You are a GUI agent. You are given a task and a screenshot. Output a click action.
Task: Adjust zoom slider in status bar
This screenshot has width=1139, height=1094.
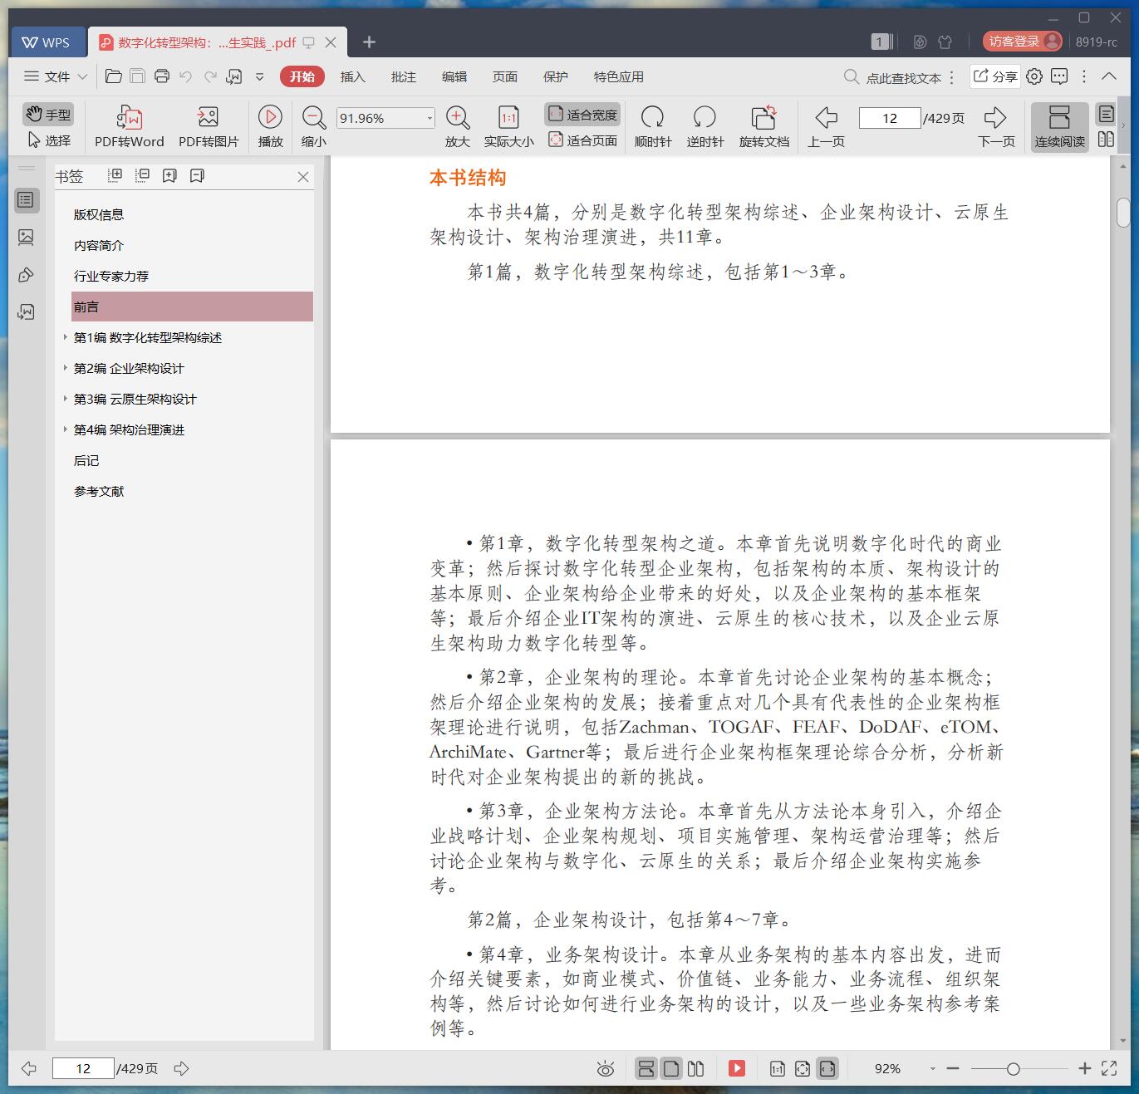(1014, 1069)
